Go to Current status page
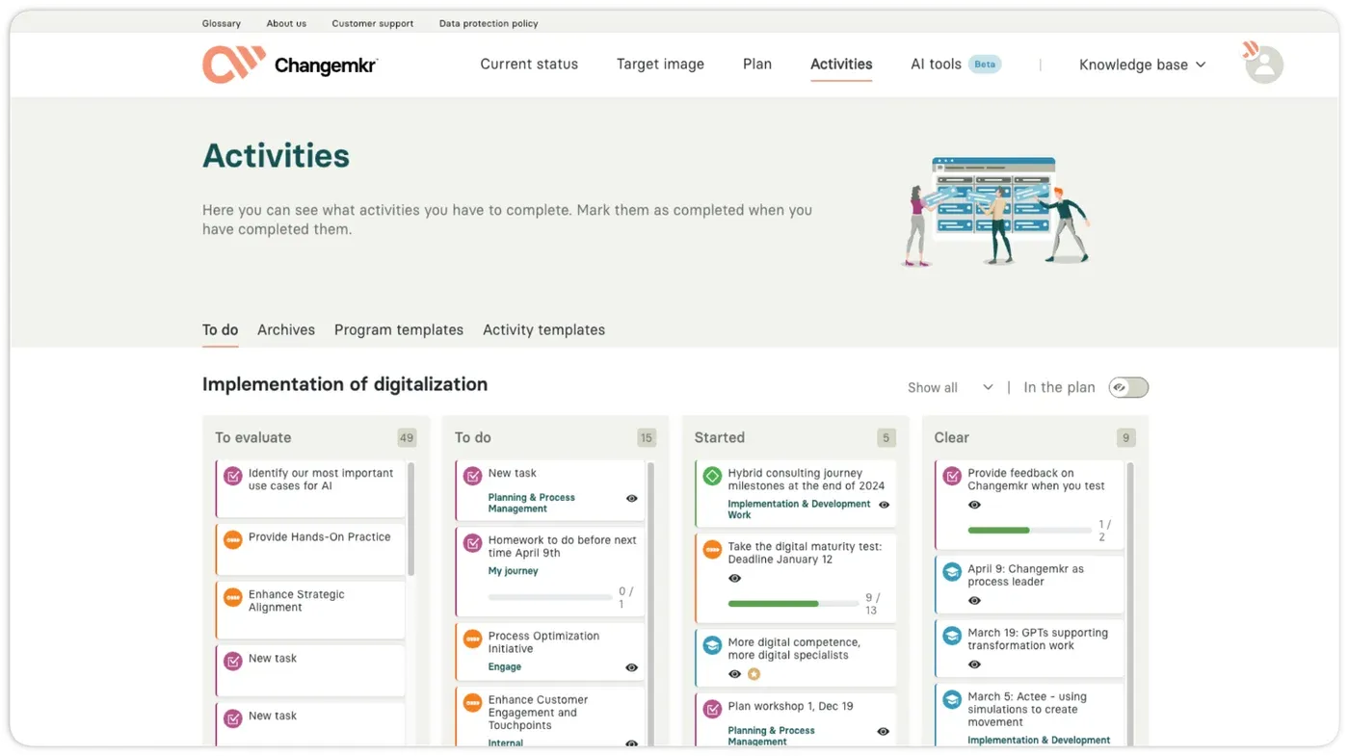Screen dimensions: 1349x756 (529, 65)
